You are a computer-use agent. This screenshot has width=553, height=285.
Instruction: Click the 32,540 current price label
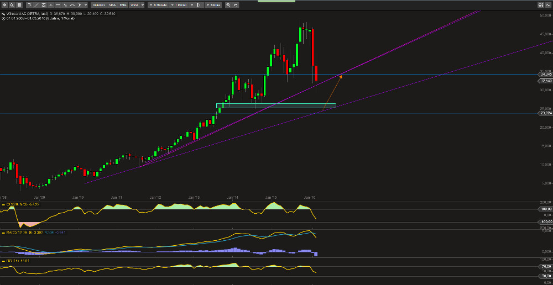click(x=545, y=81)
